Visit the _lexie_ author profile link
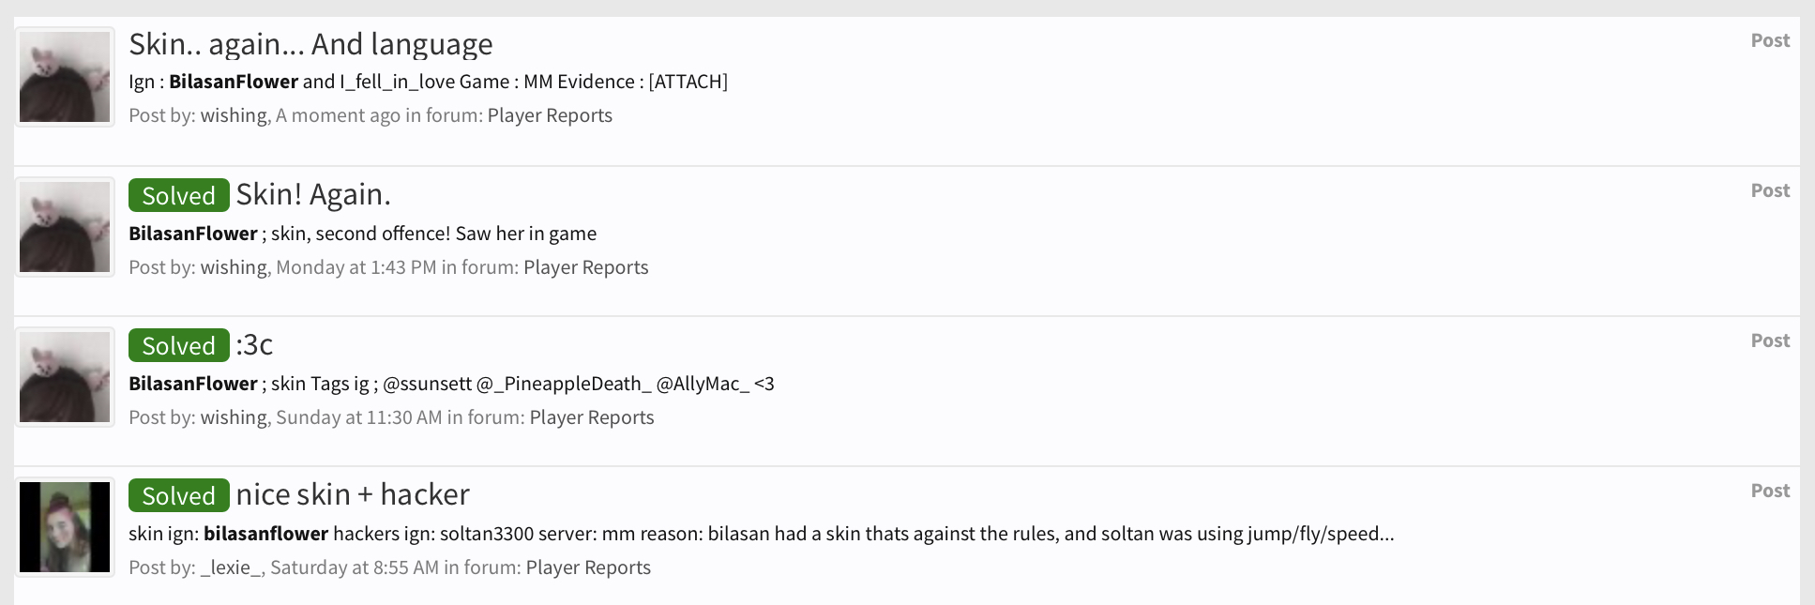1815x605 pixels. [232, 567]
